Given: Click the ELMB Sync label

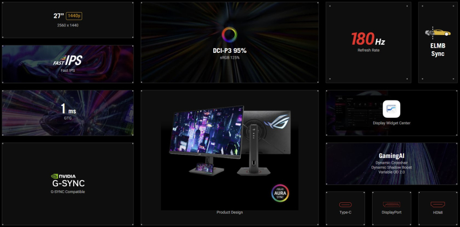Looking at the screenshot, I should (438, 50).
